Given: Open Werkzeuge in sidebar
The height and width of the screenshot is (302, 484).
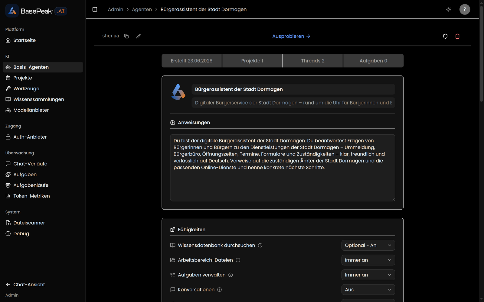Looking at the screenshot, I should tap(43, 88).
